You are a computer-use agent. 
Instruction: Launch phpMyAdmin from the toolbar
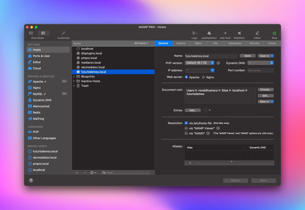(209, 33)
